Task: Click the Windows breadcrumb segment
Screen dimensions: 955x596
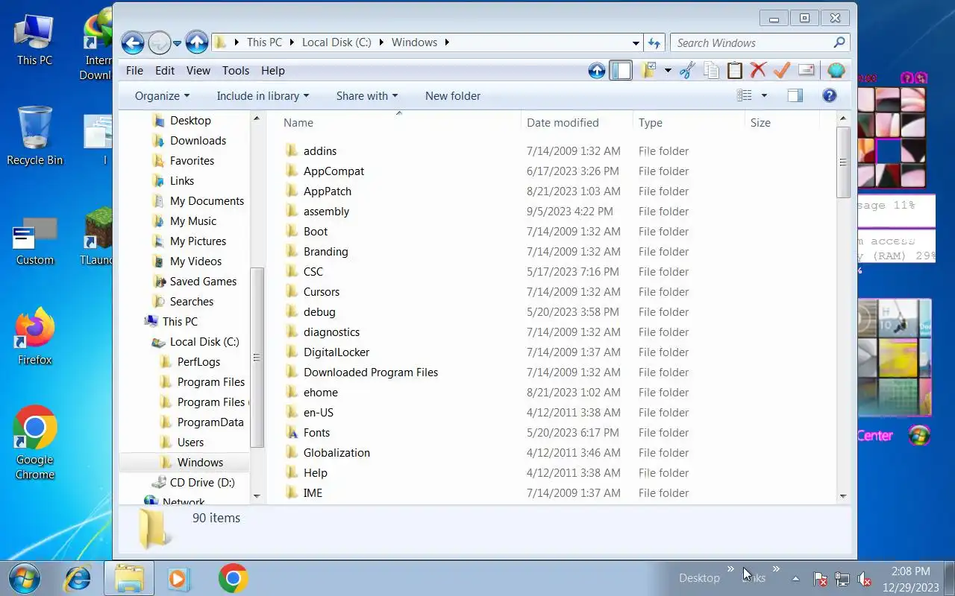Action: click(x=414, y=42)
